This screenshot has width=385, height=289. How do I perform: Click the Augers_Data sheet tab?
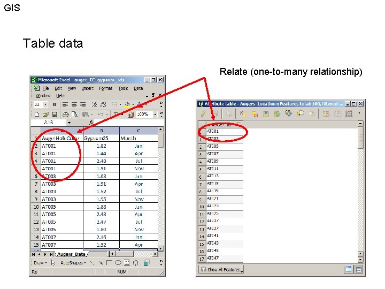(x=71, y=254)
